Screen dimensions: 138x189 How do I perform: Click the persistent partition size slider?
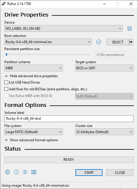click(48, 54)
